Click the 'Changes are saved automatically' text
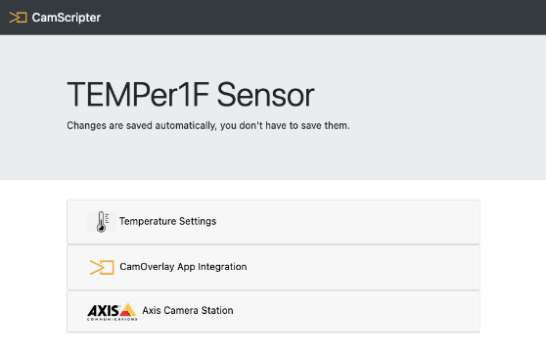Image resolution: width=546 pixels, height=356 pixels. click(208, 125)
